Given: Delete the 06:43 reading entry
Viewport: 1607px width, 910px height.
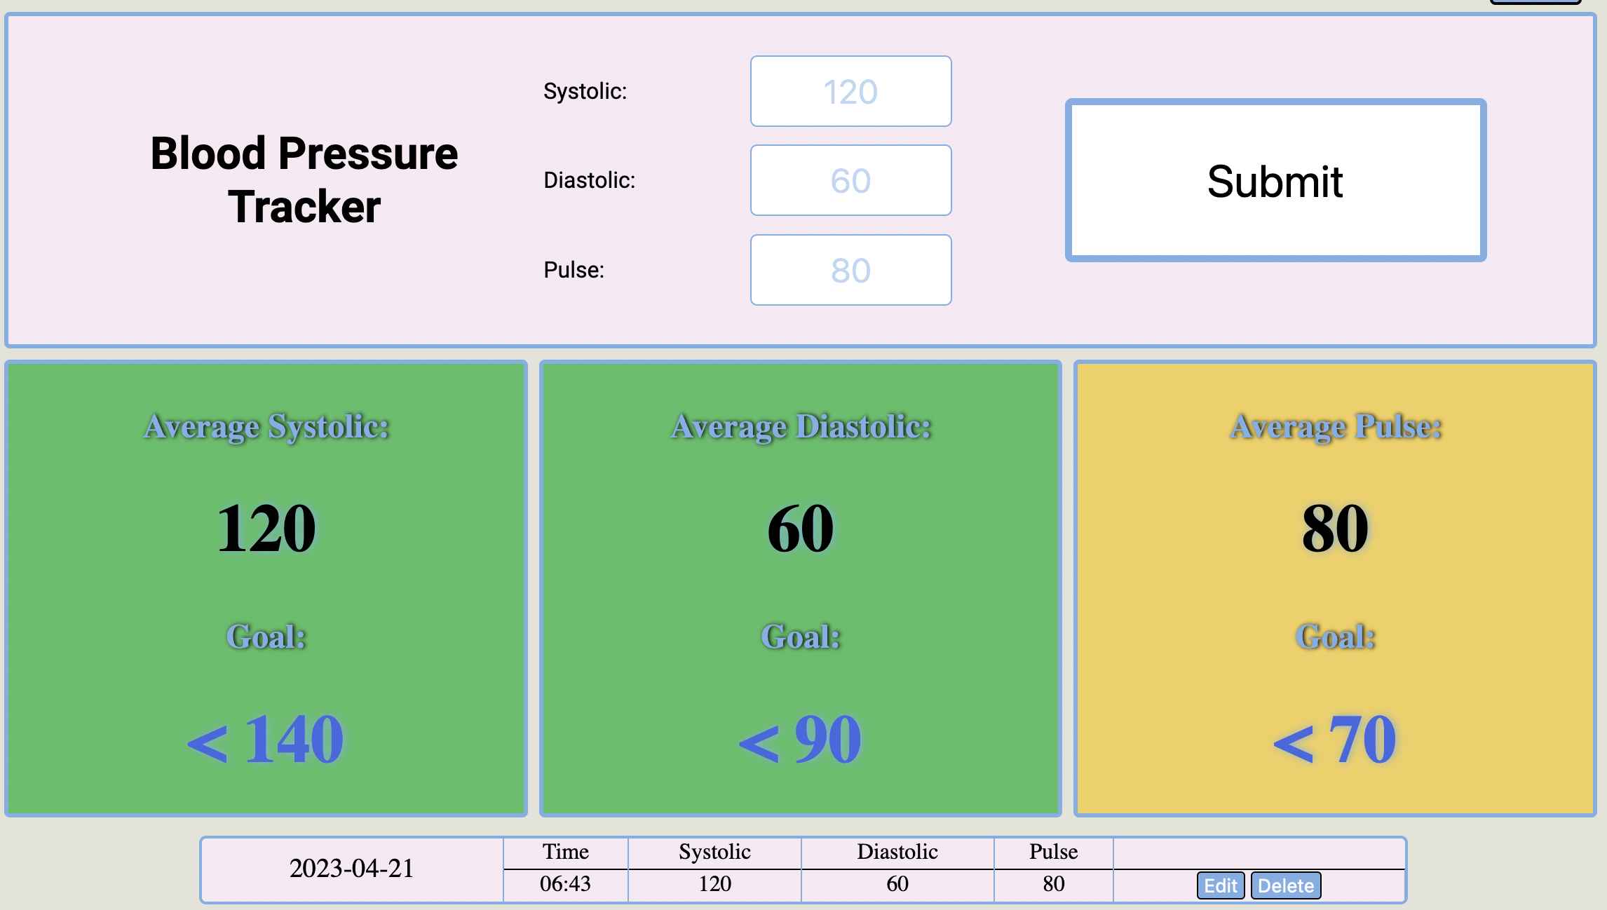Looking at the screenshot, I should (x=1286, y=885).
